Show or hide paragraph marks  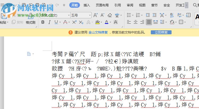click(179, 15)
